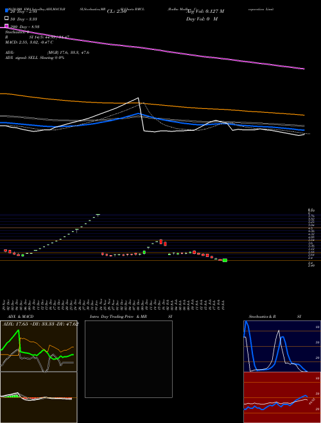Click the ADX (MGR) 17.6, 33.3, 47.6 line

point(48,53)
